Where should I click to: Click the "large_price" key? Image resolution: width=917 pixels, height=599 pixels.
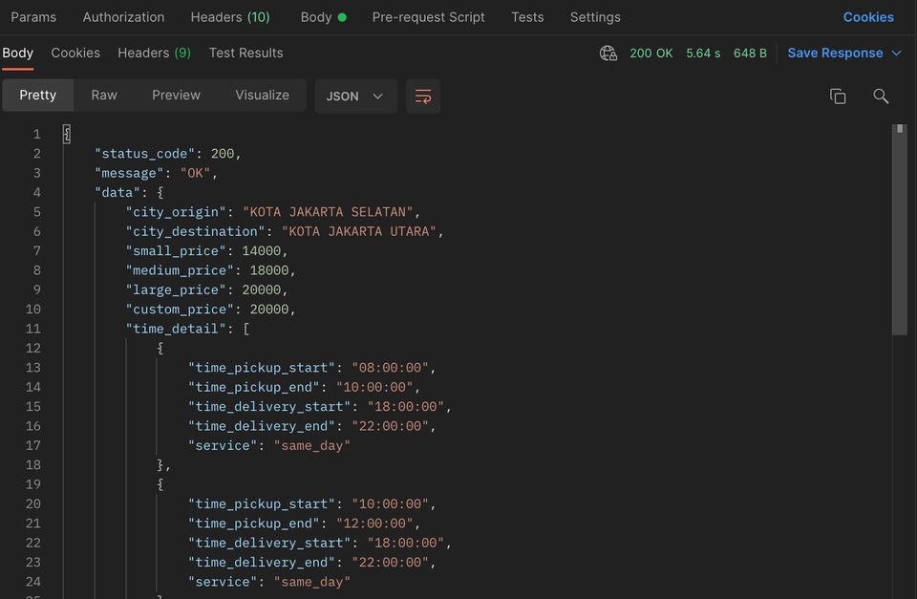click(176, 289)
